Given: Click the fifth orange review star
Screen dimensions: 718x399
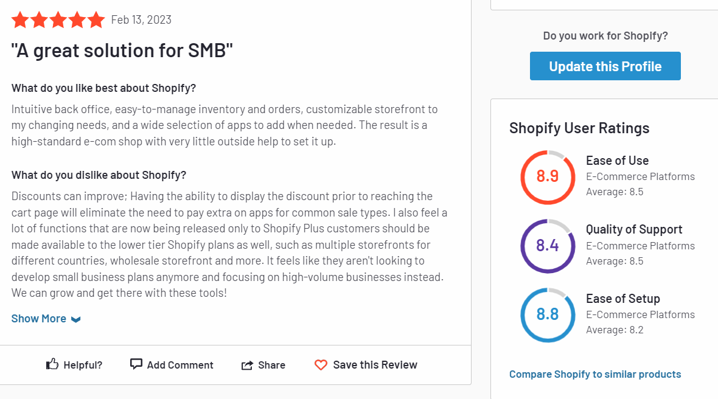Looking at the screenshot, I should coord(96,20).
